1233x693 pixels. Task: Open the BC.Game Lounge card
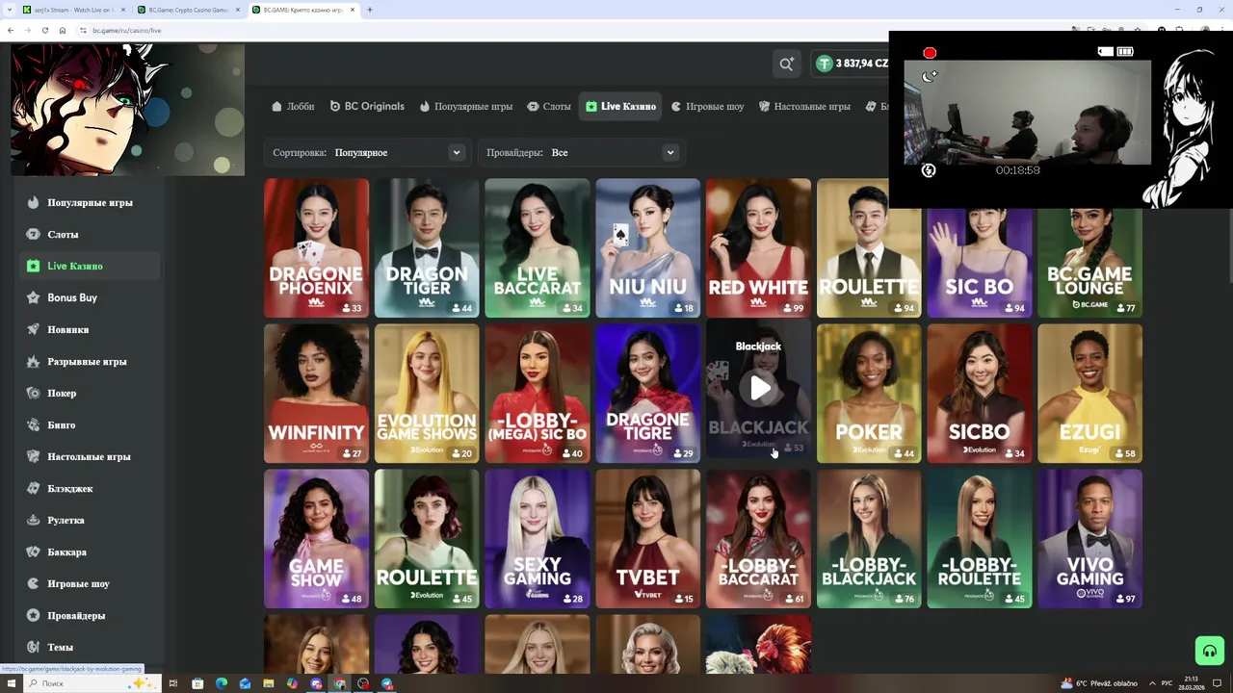click(x=1089, y=262)
